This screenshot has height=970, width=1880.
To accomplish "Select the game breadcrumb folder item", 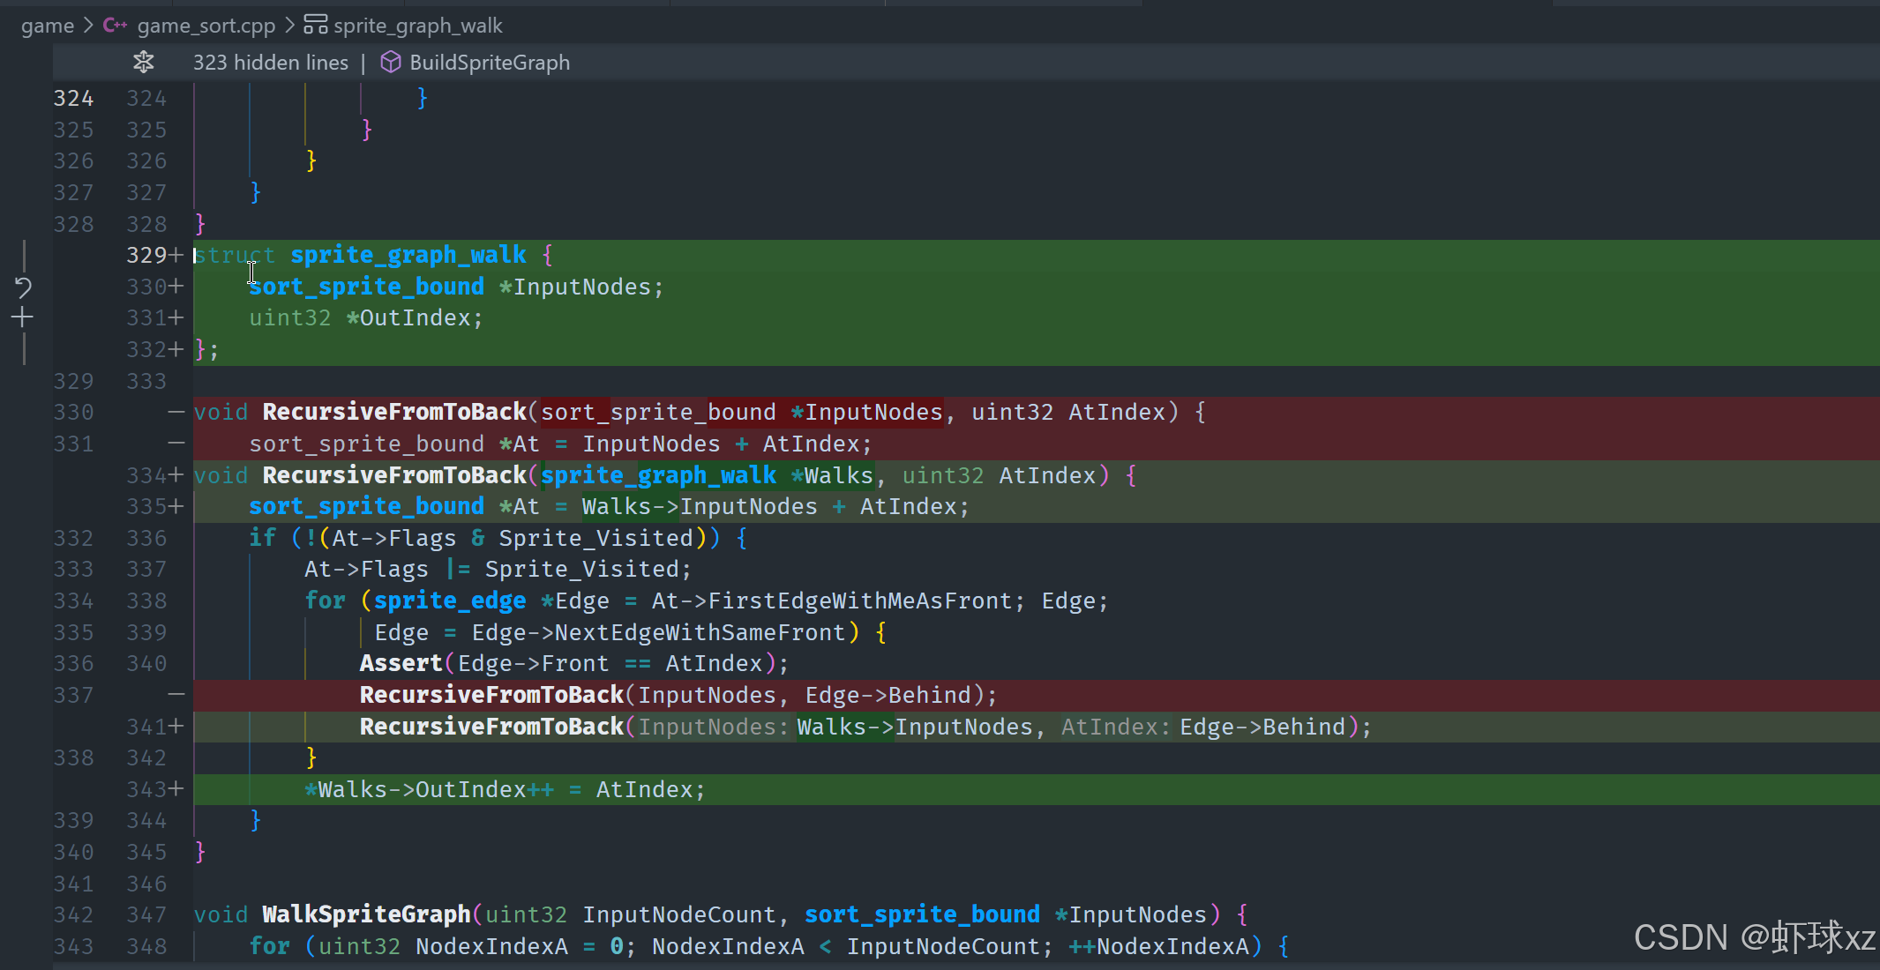I will tap(48, 26).
